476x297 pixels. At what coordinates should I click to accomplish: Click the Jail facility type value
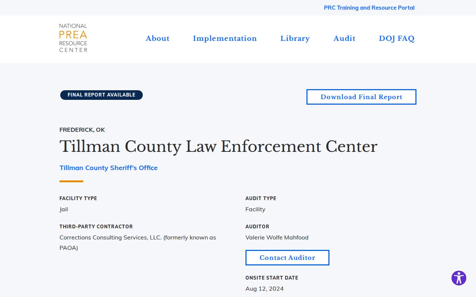pyautogui.click(x=64, y=209)
